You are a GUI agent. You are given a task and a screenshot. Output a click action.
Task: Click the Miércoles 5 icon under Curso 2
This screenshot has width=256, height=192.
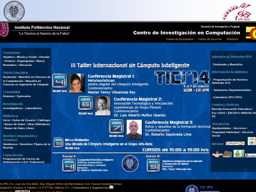point(154,166)
